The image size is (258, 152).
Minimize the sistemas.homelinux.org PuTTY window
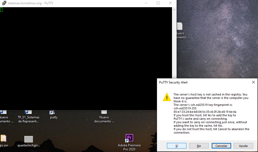[146, 3]
